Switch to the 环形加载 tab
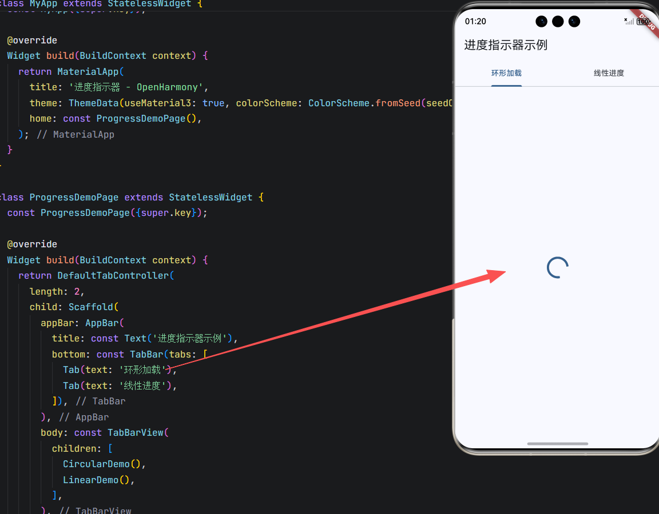This screenshot has width=659, height=514. 506,73
